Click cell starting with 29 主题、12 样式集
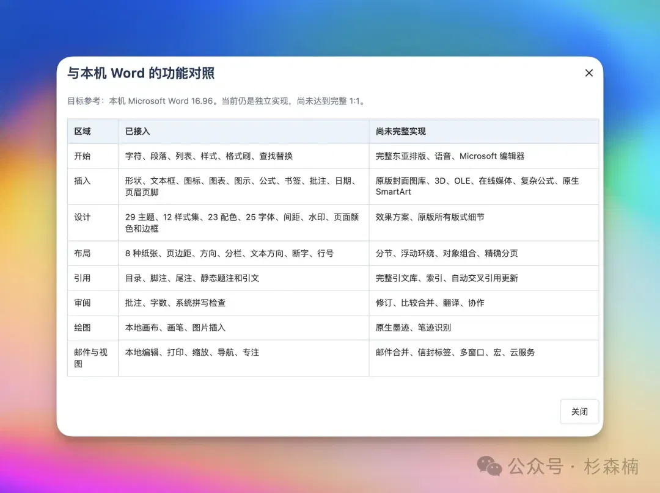 pos(244,223)
